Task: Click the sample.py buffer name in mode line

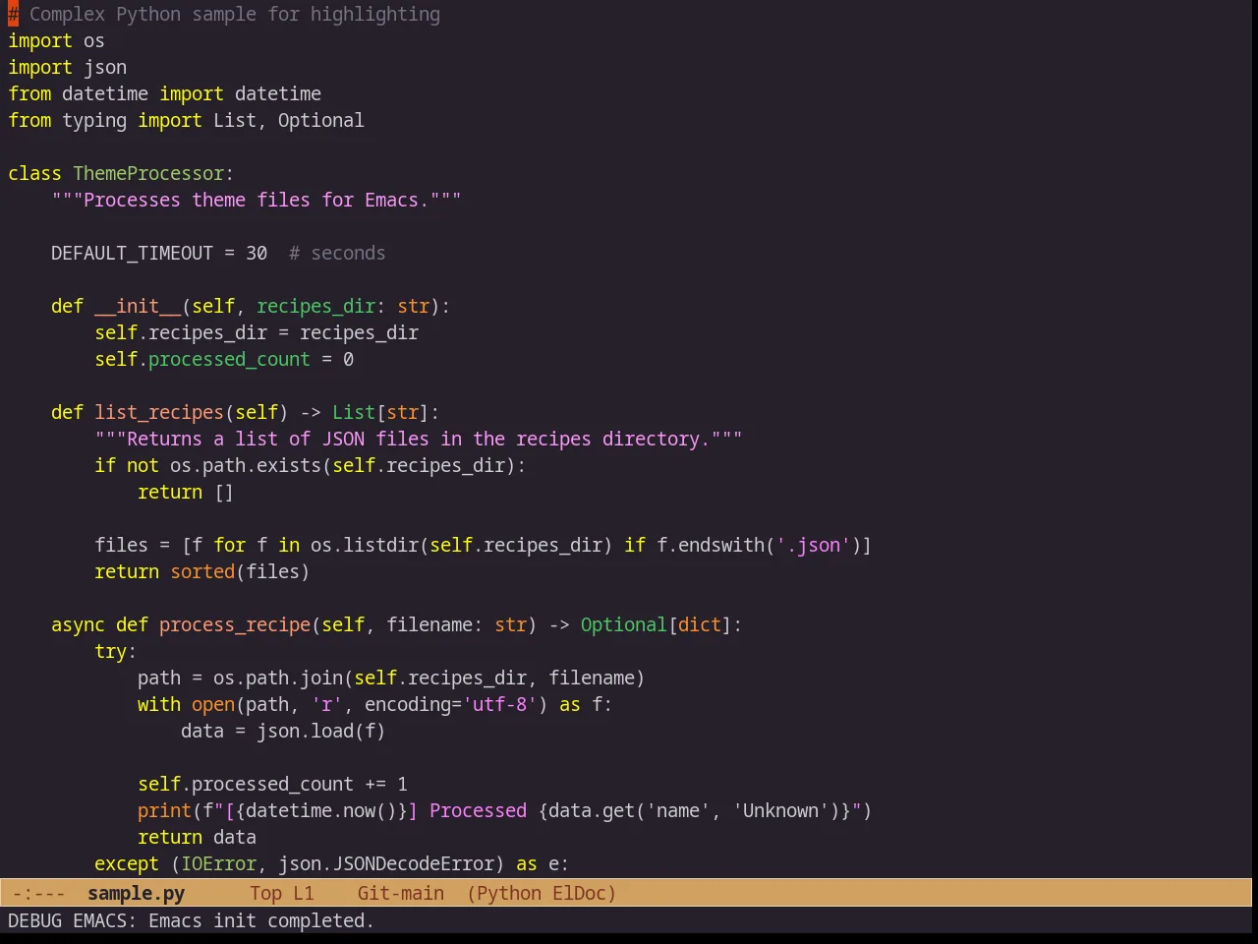Action: pyautogui.click(x=136, y=893)
